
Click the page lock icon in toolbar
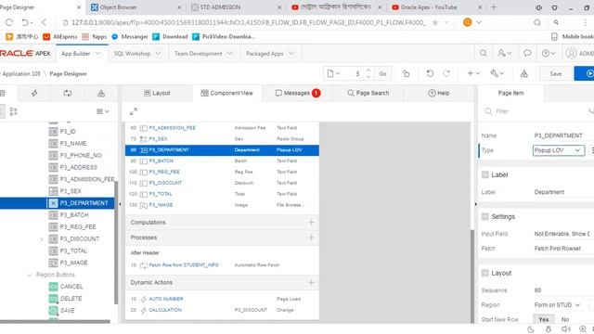(407, 73)
